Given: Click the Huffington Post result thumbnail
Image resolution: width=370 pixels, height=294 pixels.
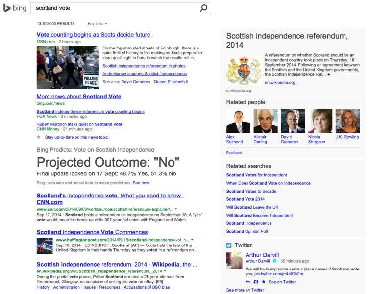Looking at the screenshot, I should pyautogui.click(x=45, y=246).
